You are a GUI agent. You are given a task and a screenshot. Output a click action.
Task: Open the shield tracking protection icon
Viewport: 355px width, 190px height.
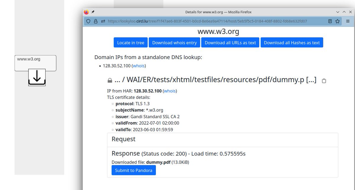pos(88,21)
